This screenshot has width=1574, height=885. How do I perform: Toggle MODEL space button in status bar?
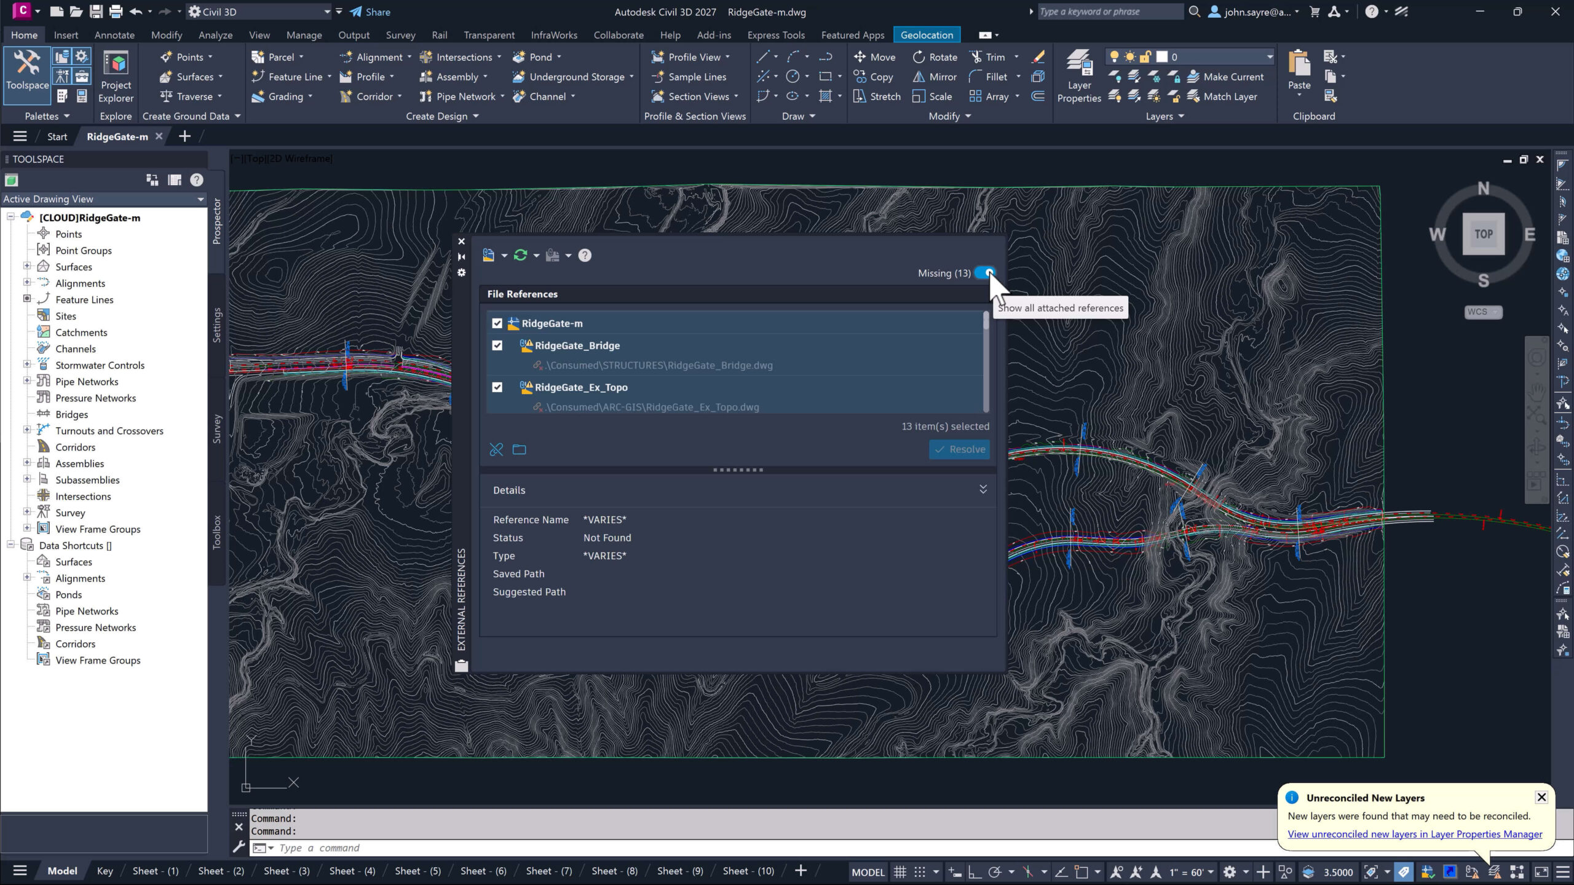(x=868, y=871)
